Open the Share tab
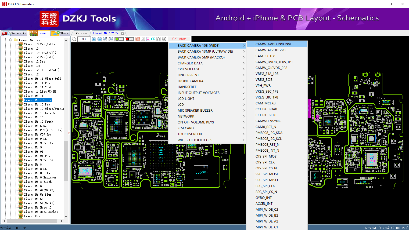 (60, 33)
